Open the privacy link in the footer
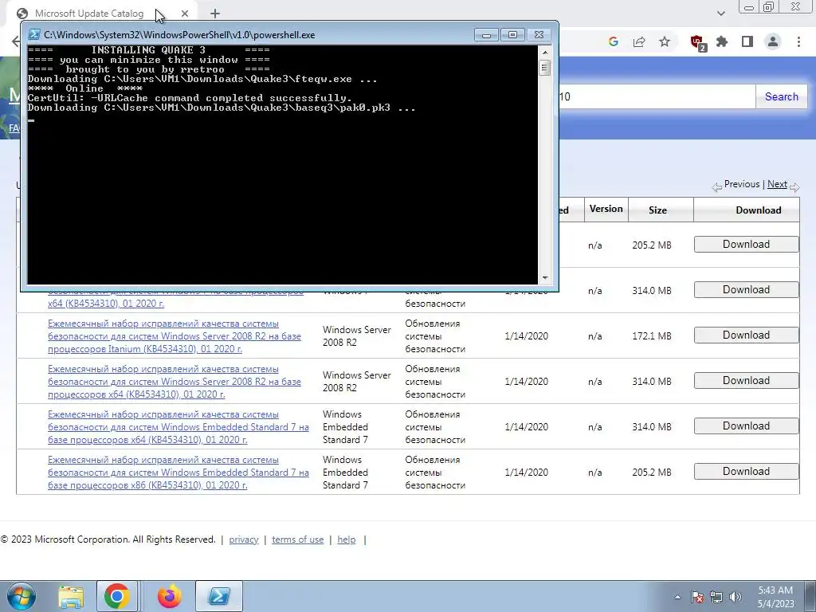The width and height of the screenshot is (816, 612). pos(244,539)
